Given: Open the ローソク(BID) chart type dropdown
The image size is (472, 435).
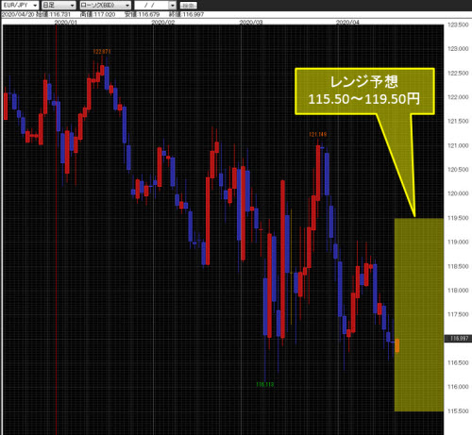Looking at the screenshot, I should click(x=105, y=6).
